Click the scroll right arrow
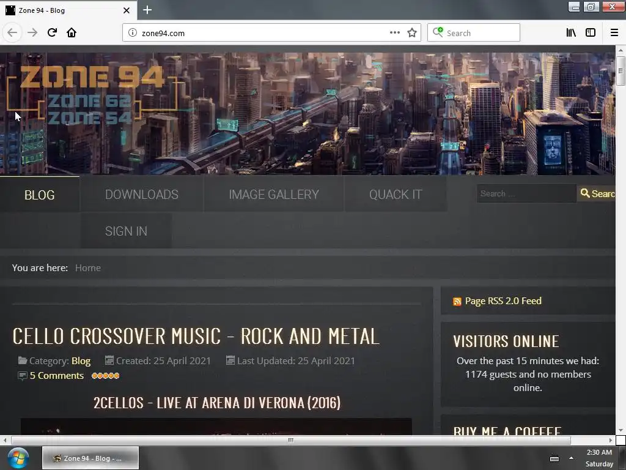626x470 pixels. coord(611,440)
